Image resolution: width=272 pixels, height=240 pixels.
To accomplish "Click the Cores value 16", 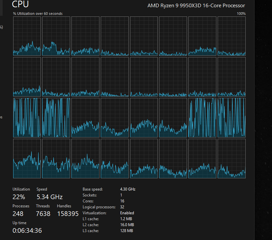I will coord(122,201).
